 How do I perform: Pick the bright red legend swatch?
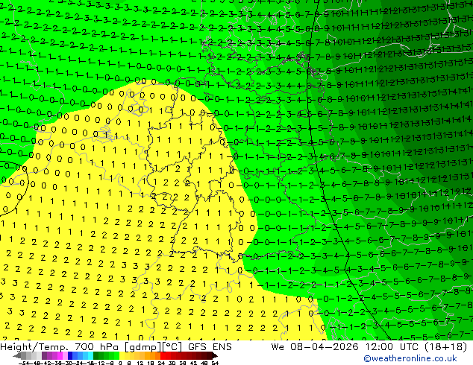tap(163, 355)
